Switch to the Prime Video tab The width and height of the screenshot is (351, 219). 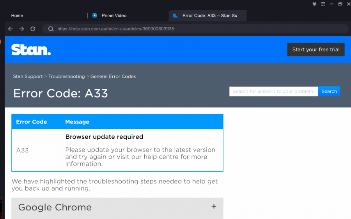[x=114, y=16]
